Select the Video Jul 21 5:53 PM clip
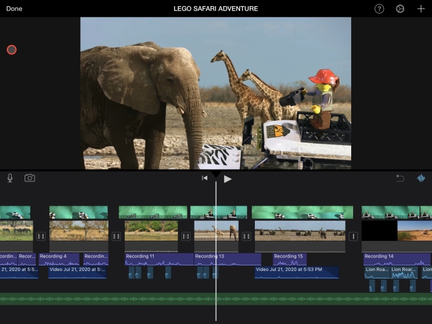The width and height of the screenshot is (432, 324). tap(296, 272)
